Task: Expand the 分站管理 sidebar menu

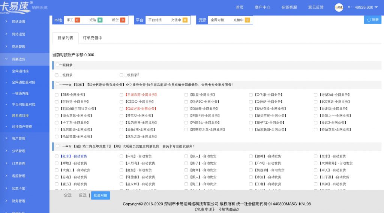Action: point(24,151)
